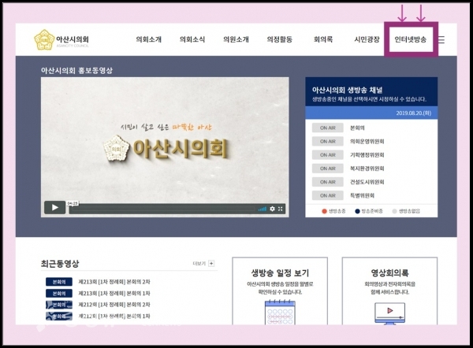473x348 pixels.
Task: Enter fullscreen on the video player
Action: (x=281, y=209)
